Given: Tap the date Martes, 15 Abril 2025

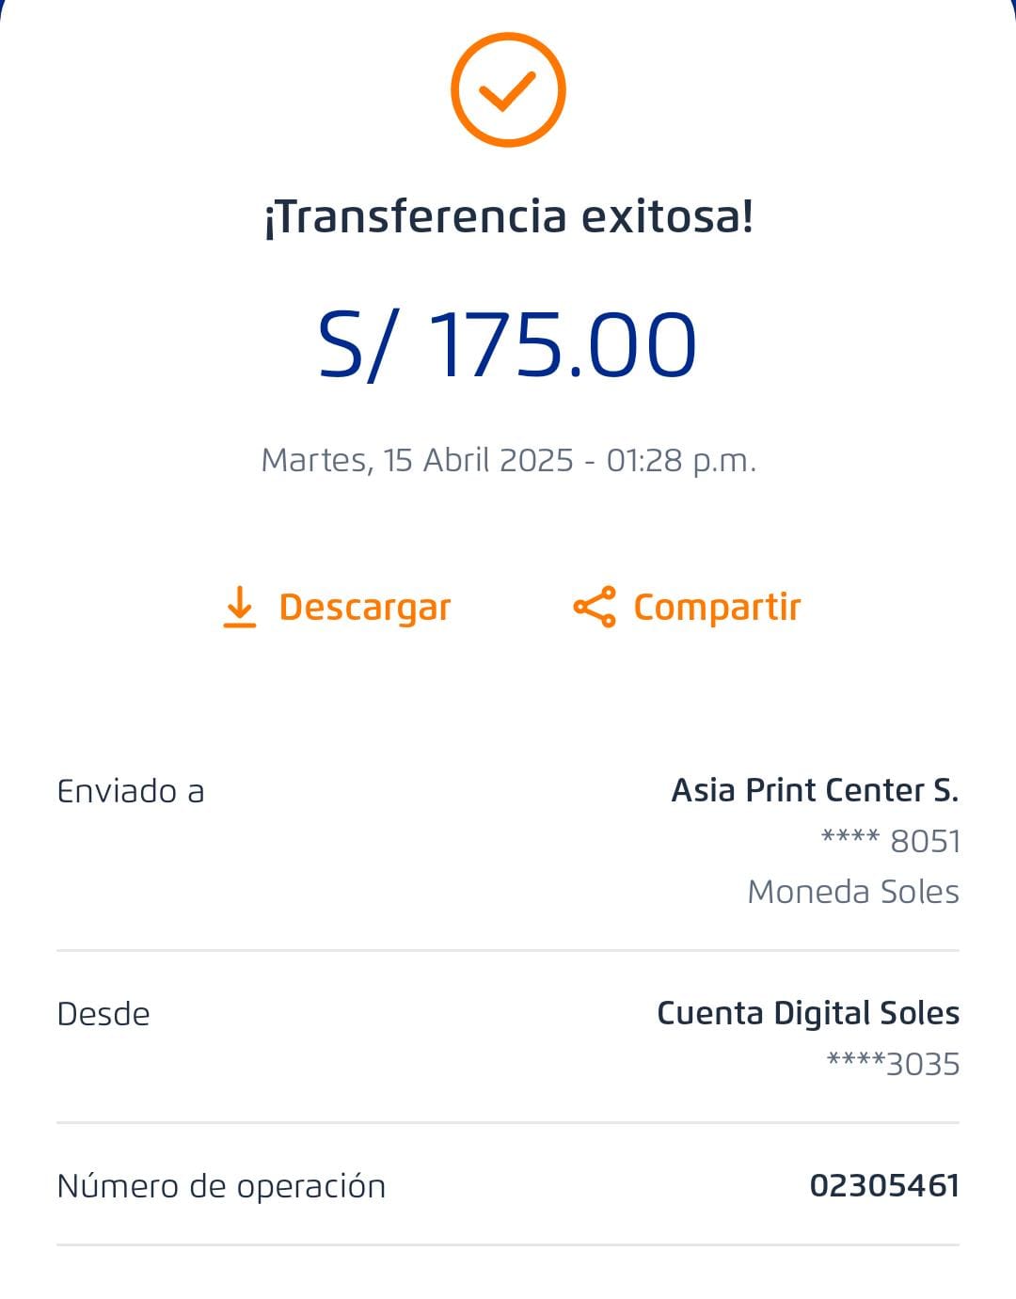Looking at the screenshot, I should click(x=417, y=460).
